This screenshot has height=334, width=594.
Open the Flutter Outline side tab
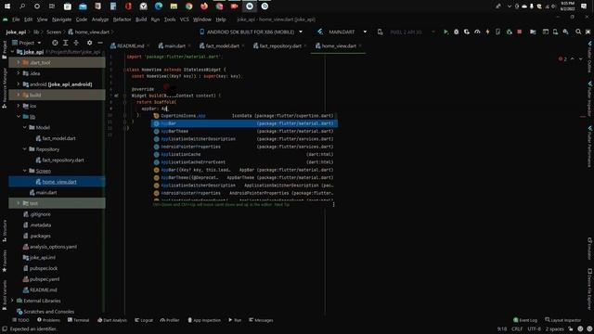[590, 58]
